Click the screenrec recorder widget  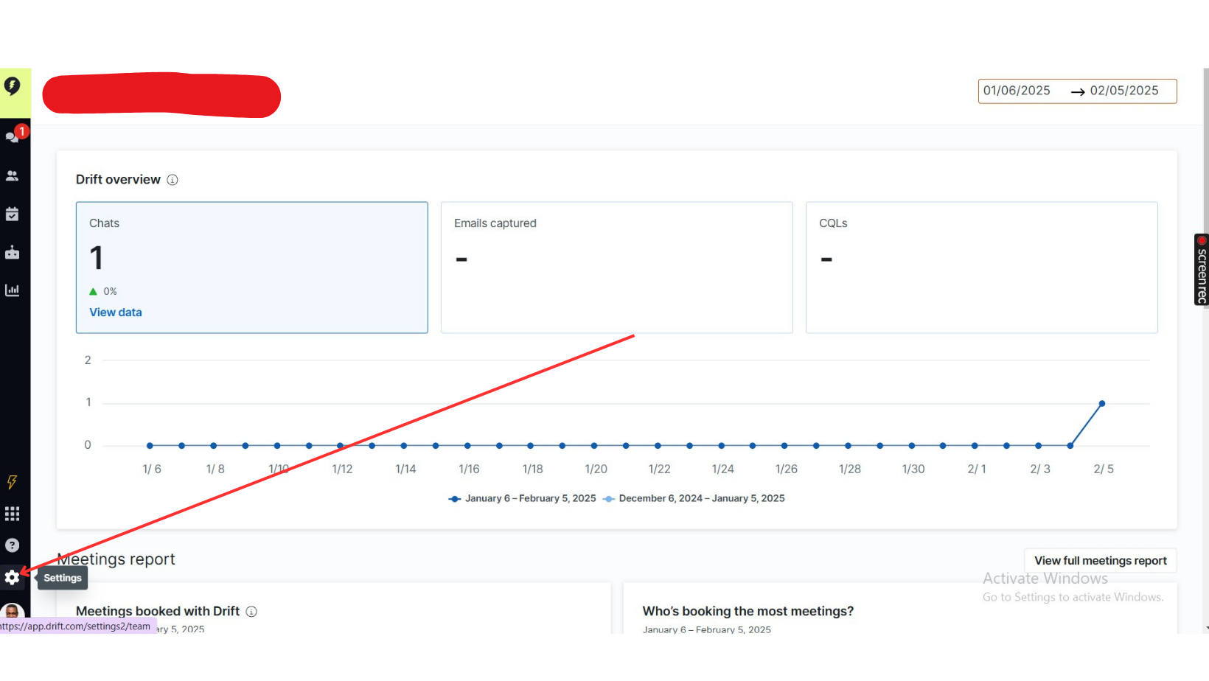pos(1202,270)
